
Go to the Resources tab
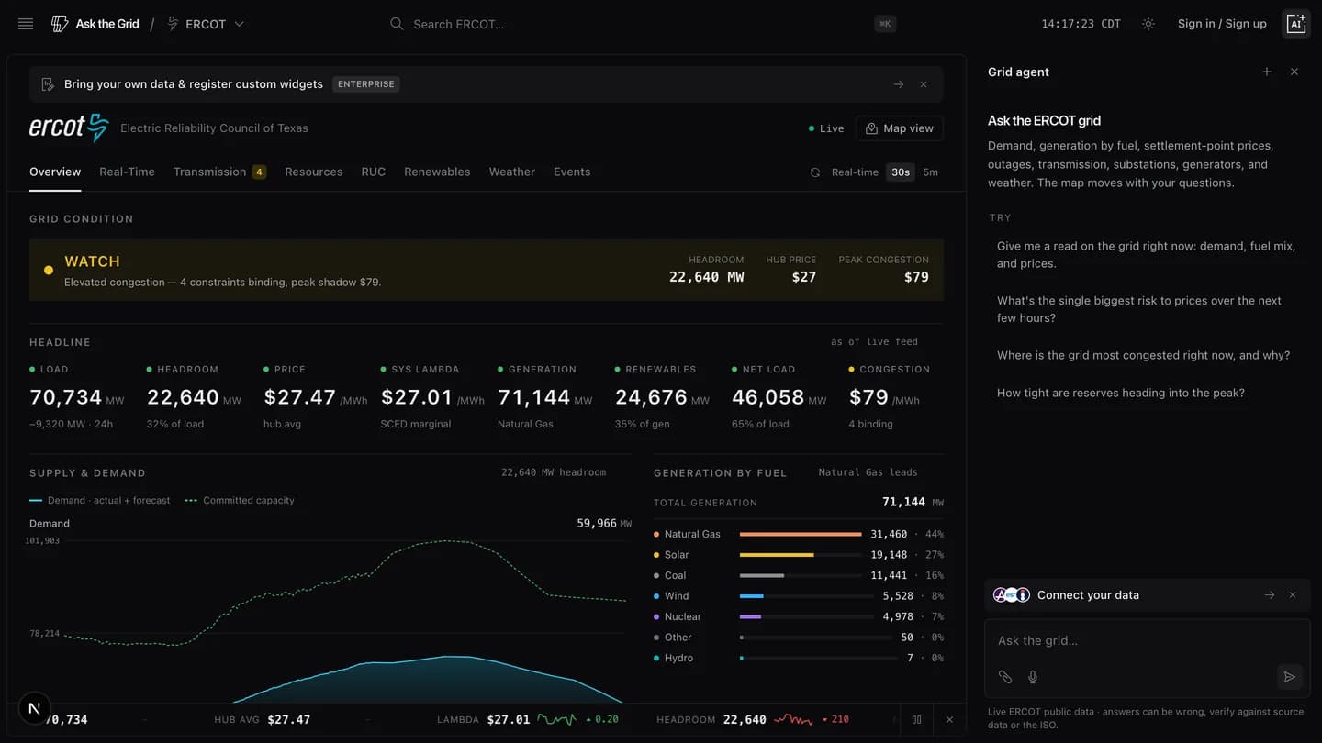[313, 172]
